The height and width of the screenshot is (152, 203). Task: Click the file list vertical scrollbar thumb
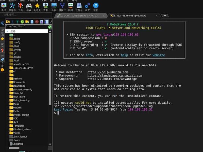pos(50,69)
